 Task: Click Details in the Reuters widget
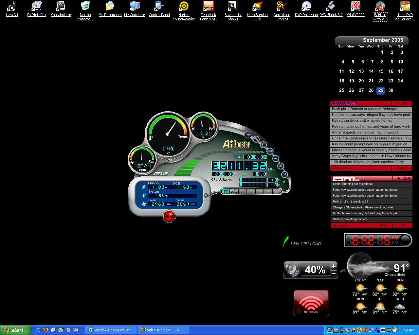[x=404, y=168]
